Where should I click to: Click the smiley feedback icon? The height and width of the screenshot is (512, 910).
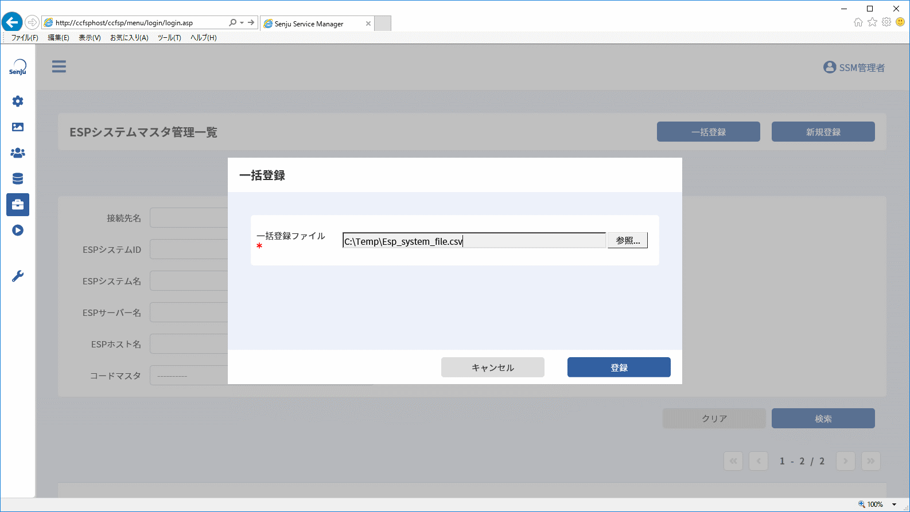click(x=900, y=22)
